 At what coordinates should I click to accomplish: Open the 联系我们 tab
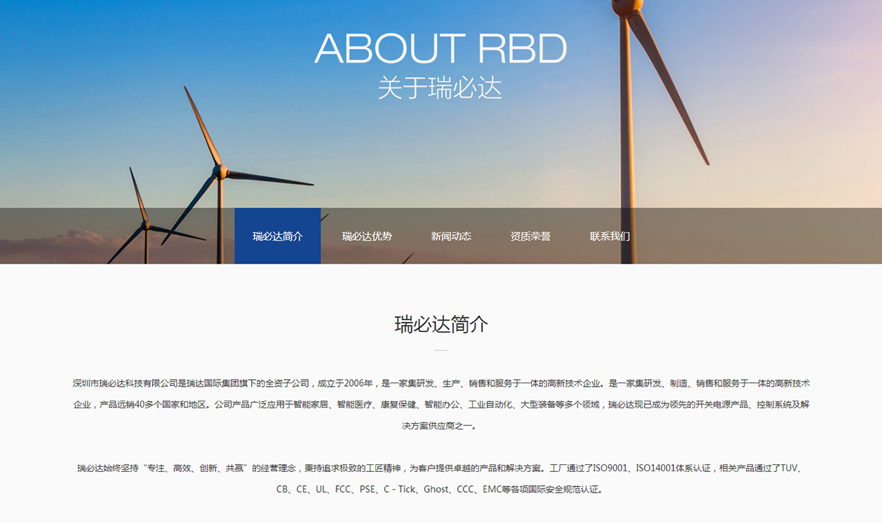[x=610, y=236]
